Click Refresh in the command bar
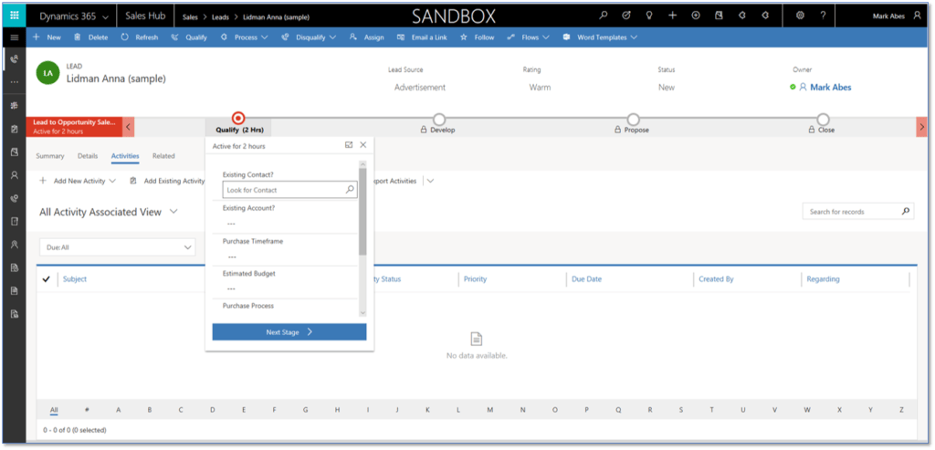This screenshot has width=935, height=450. coord(140,37)
